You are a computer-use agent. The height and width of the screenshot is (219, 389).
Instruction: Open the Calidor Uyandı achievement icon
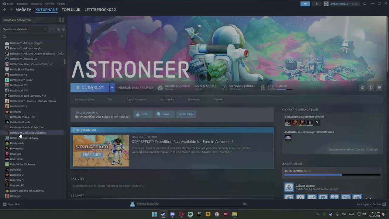coord(289,187)
